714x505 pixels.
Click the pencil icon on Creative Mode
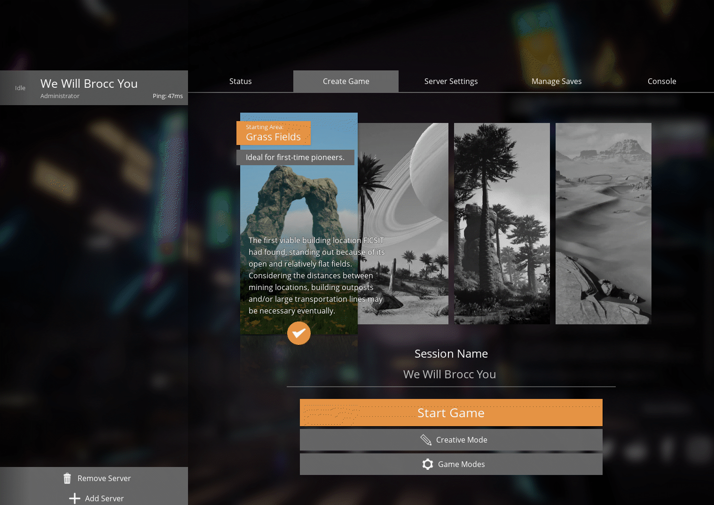click(426, 440)
